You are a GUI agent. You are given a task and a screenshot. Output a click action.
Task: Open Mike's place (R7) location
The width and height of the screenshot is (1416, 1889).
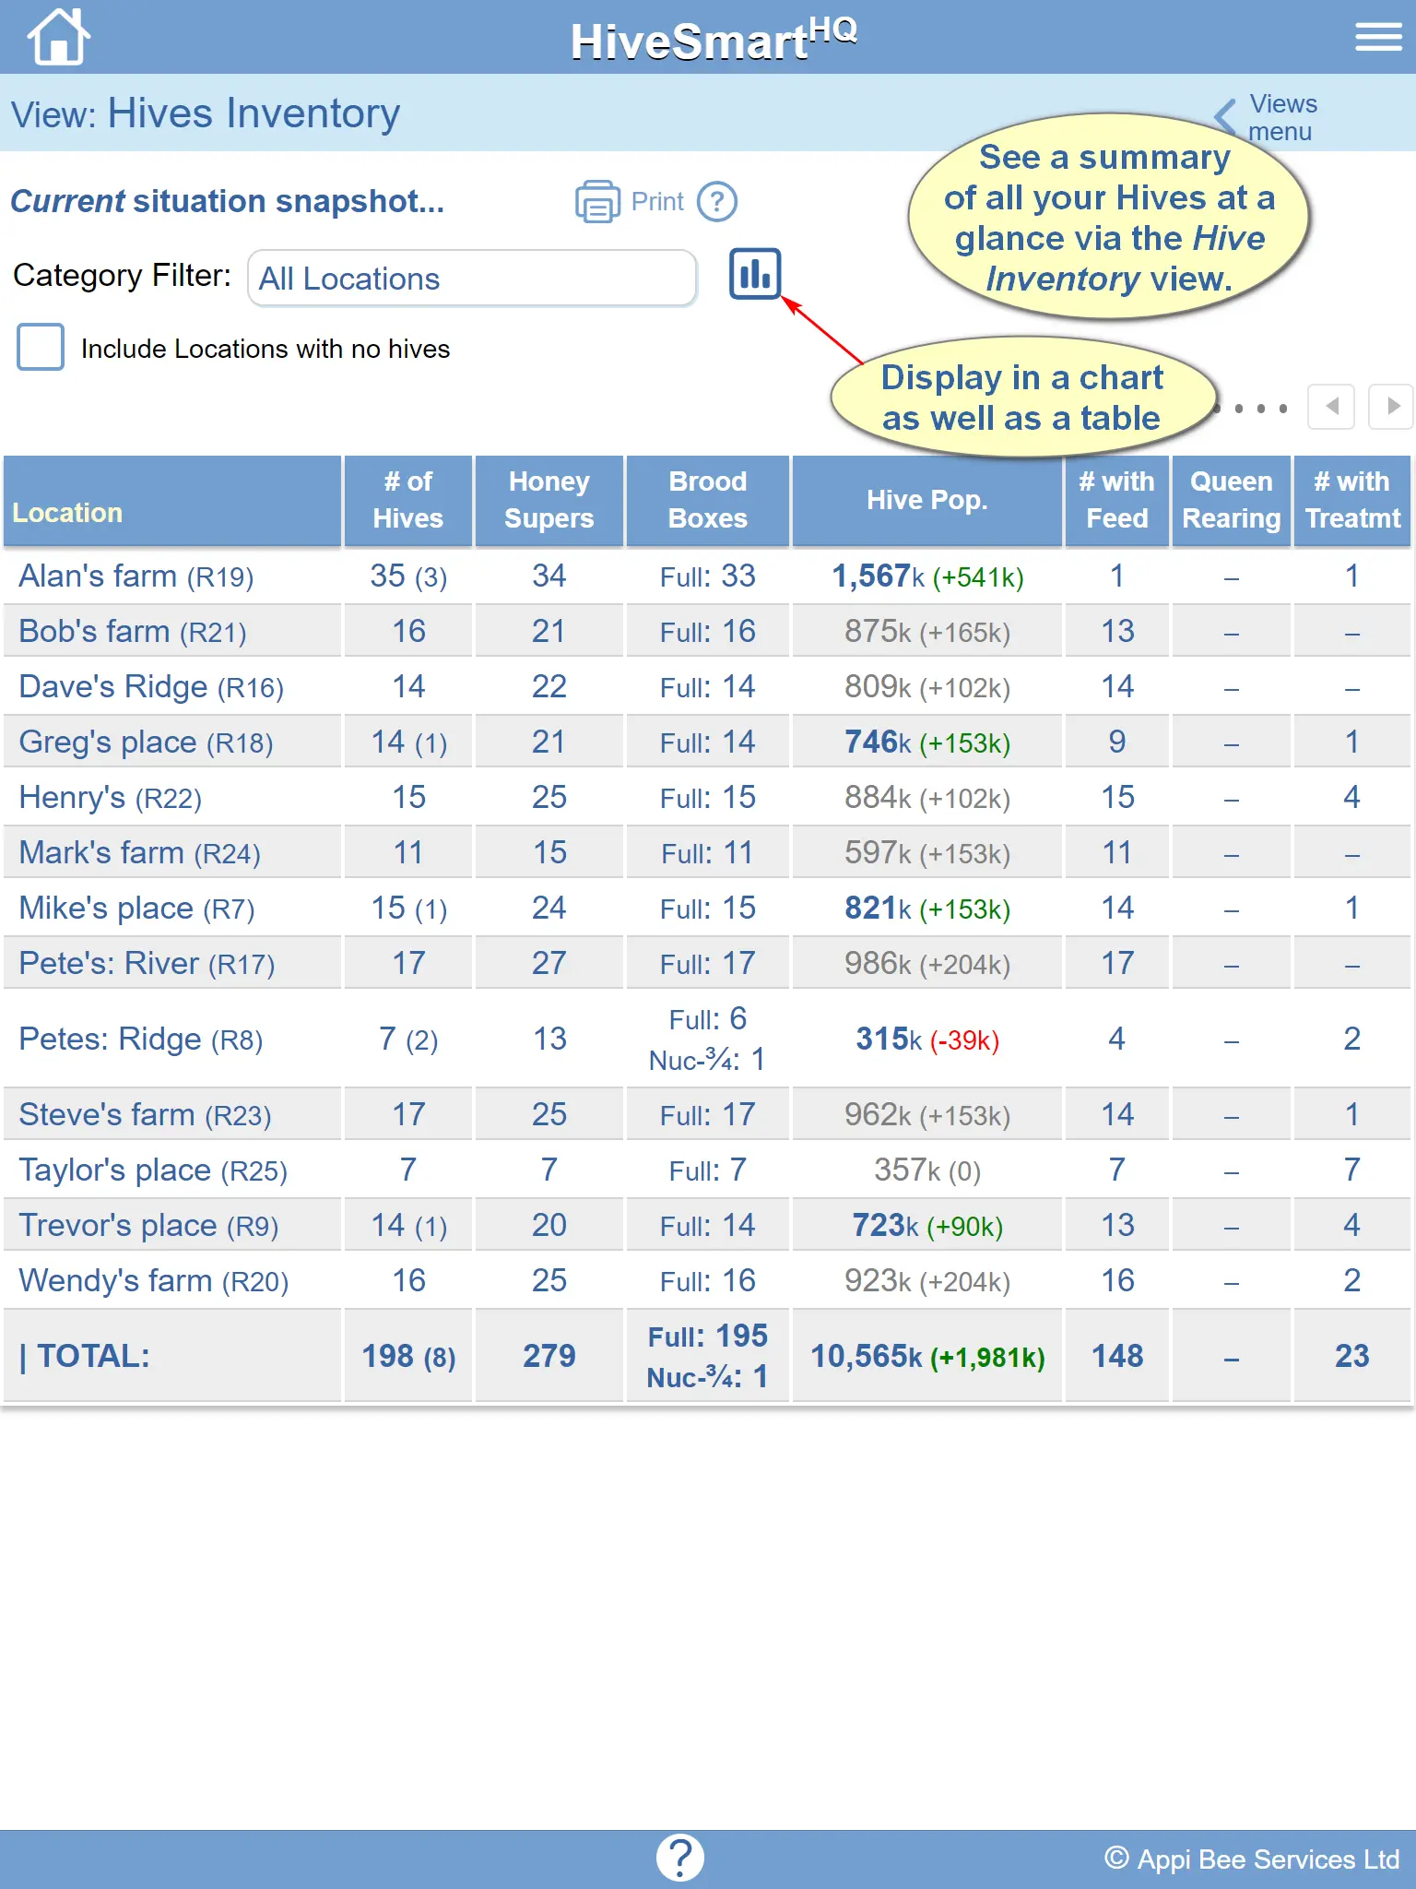pyautogui.click(x=136, y=909)
